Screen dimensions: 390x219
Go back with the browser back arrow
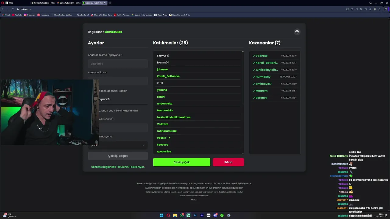2,9
